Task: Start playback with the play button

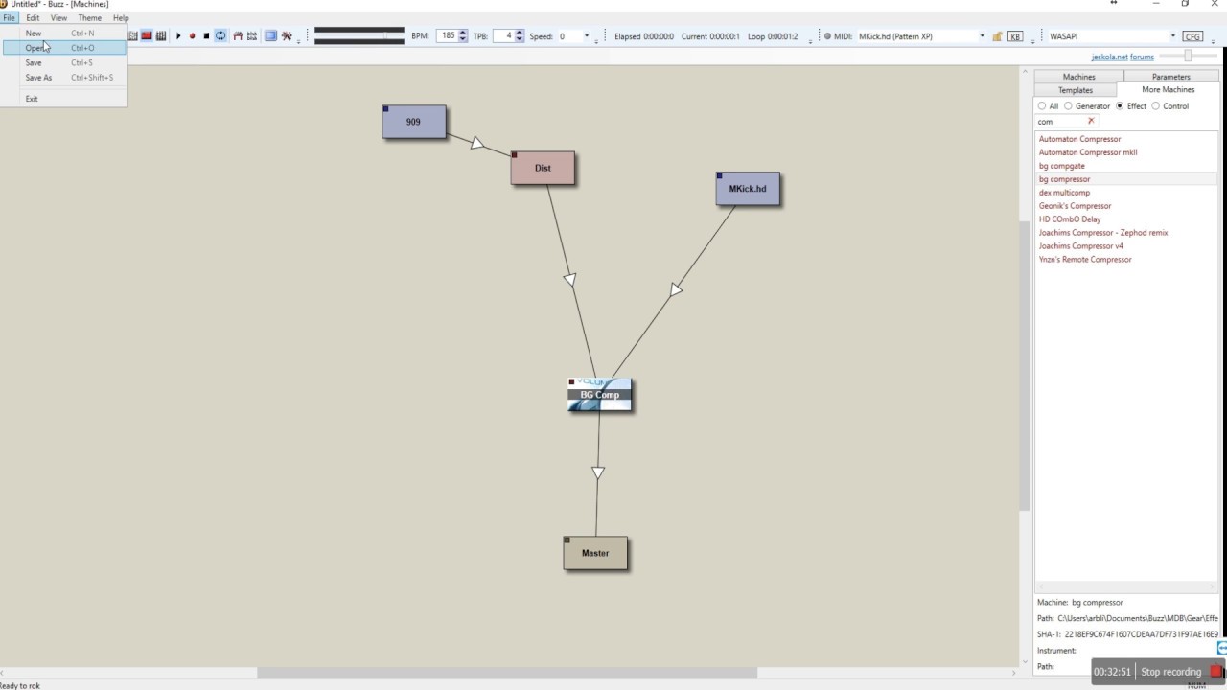Action: point(178,36)
